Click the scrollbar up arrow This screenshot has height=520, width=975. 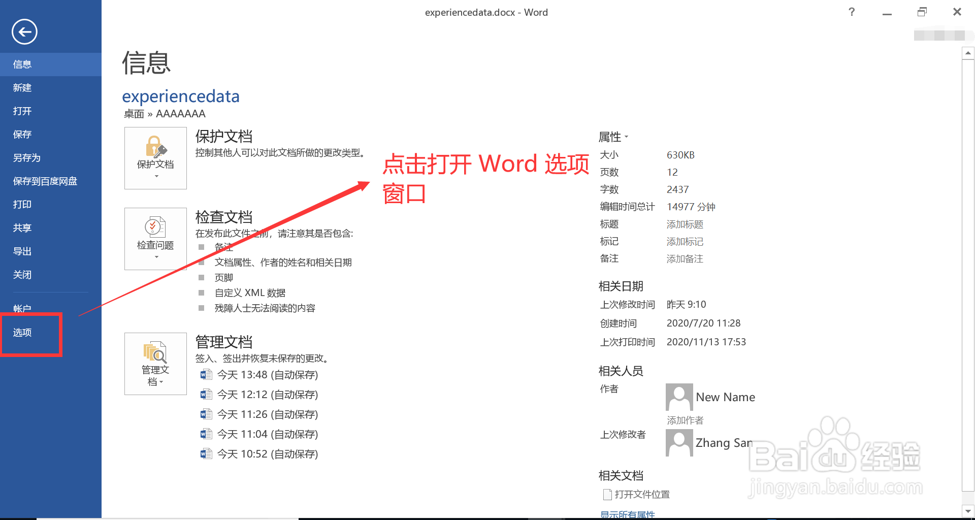[x=968, y=53]
